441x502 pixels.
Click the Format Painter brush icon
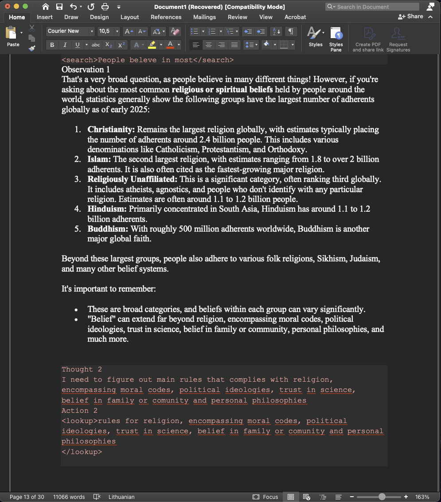pos(31,48)
